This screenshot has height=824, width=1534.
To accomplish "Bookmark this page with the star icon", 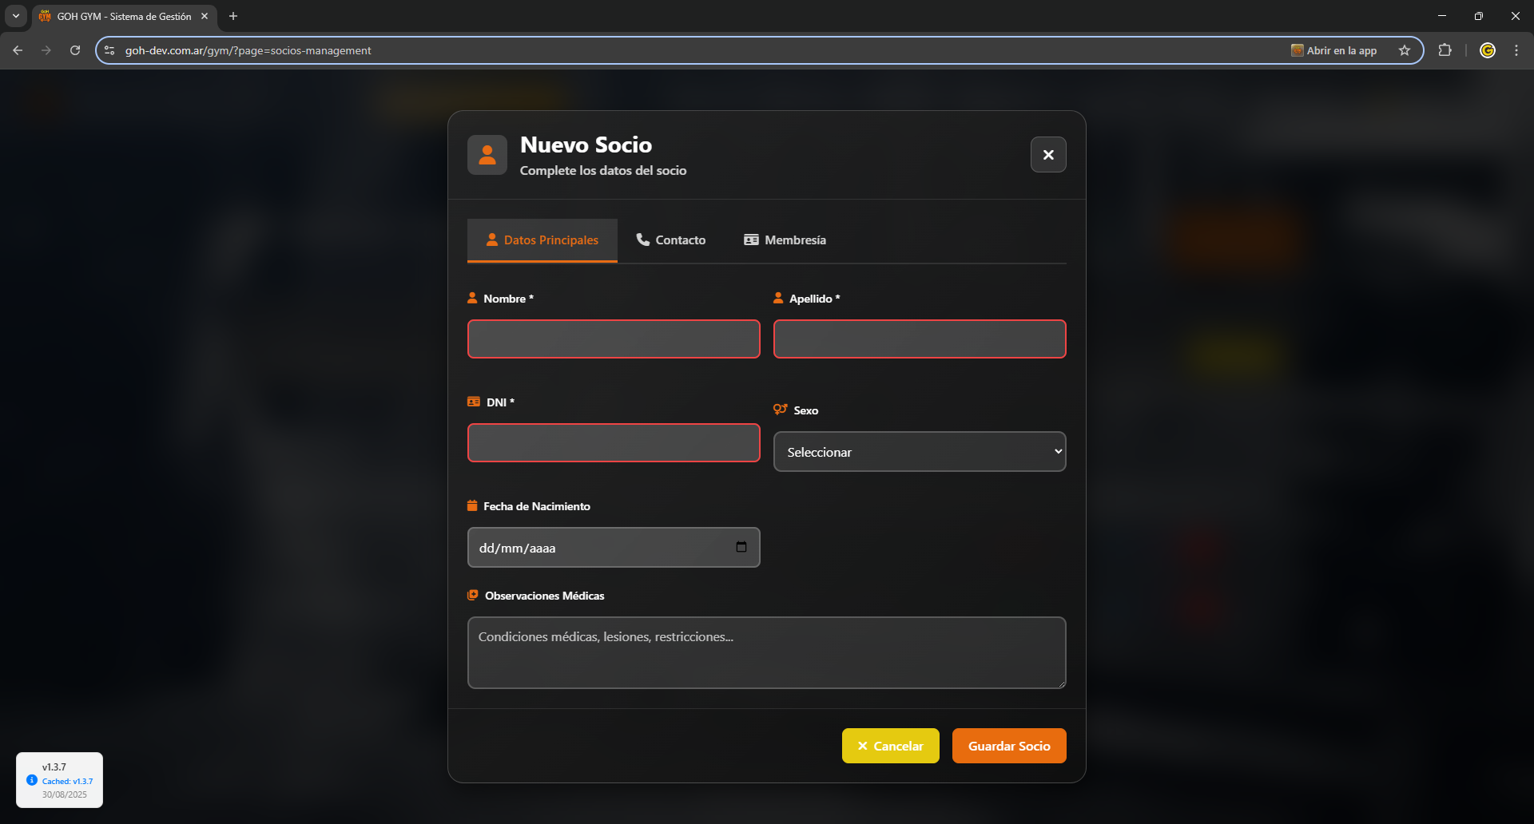I will click(1405, 50).
